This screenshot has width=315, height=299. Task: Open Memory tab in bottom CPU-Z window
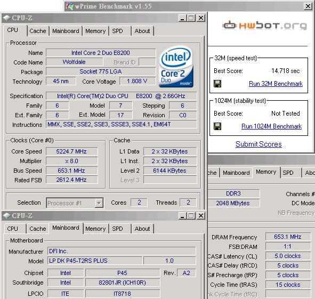95,229
